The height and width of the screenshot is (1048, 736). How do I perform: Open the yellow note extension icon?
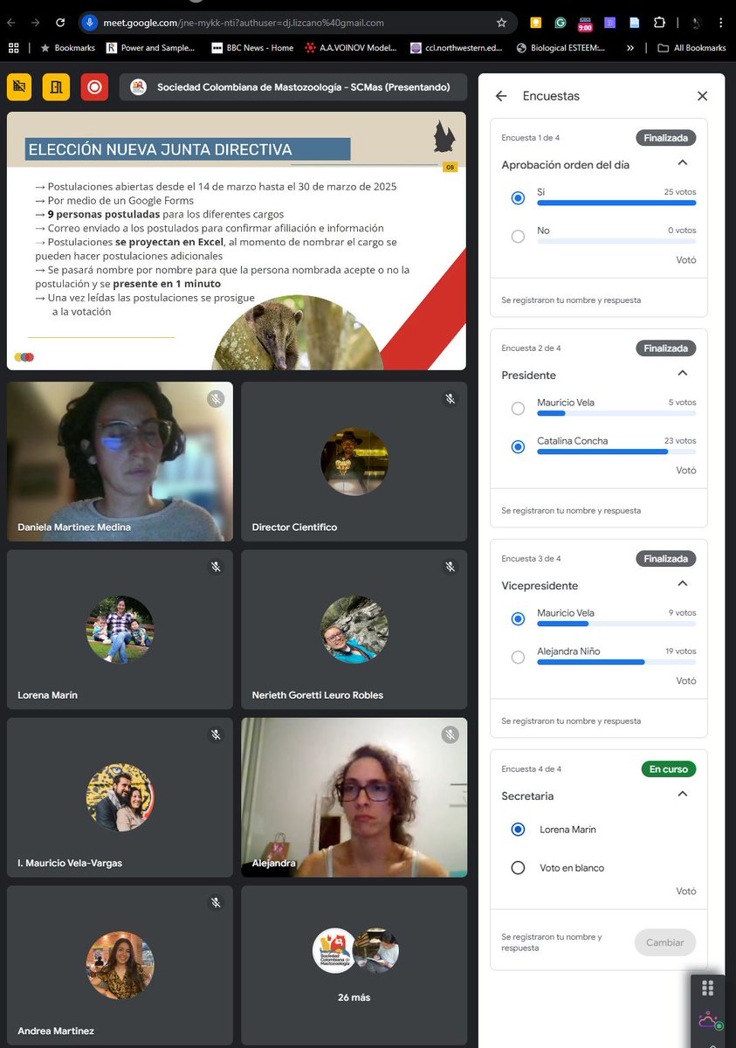click(x=536, y=23)
